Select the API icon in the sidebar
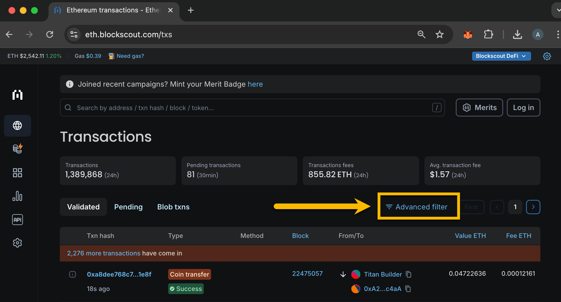 click(17, 220)
